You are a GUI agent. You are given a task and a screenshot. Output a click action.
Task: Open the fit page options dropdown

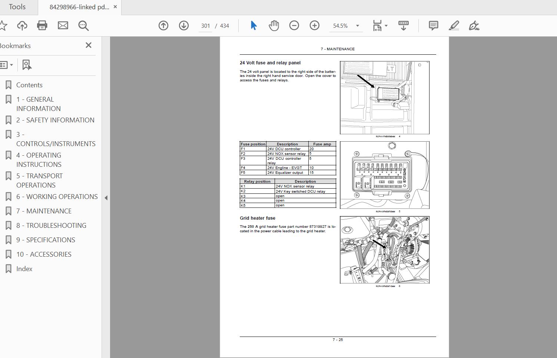[x=386, y=26]
